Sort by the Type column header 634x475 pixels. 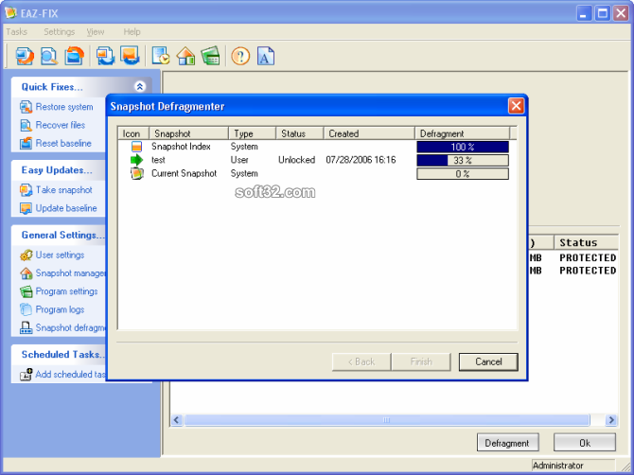pyautogui.click(x=252, y=133)
